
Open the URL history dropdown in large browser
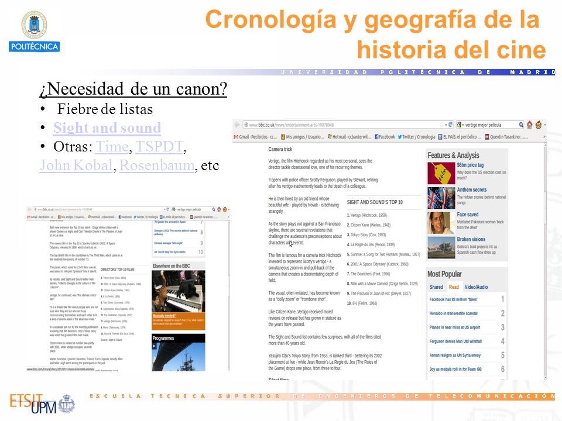coord(446,125)
